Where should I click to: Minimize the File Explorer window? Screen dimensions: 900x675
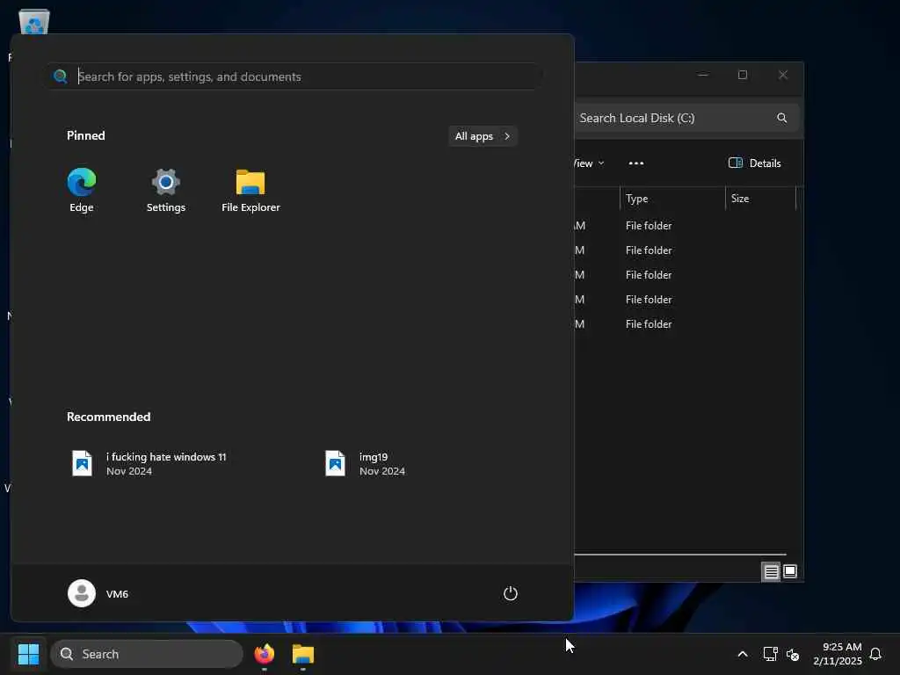point(703,75)
